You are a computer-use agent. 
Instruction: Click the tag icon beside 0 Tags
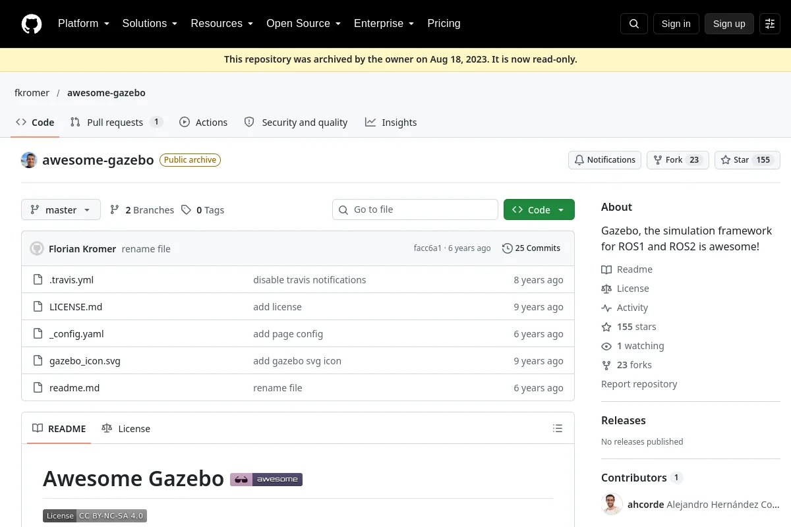[186, 209]
